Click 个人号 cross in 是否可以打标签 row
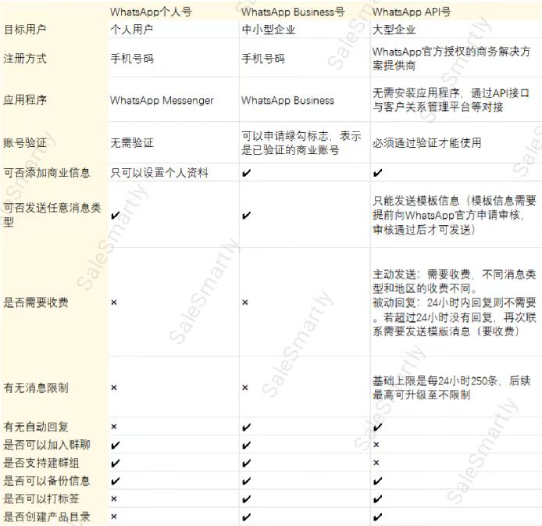Screen dimensions: 542x526 114,499
